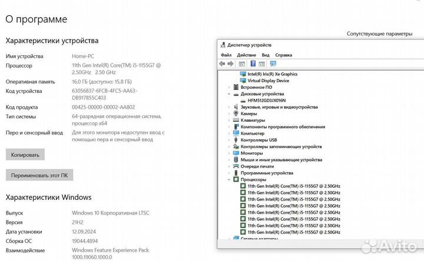The image size is (424, 261).
Task: Click the install date 12.09.2024
Action: point(84,232)
